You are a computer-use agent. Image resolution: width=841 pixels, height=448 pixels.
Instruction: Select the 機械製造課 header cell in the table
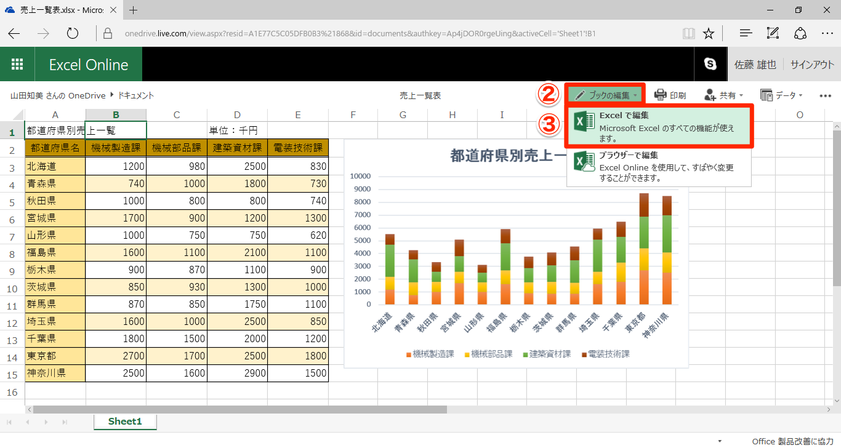(x=116, y=148)
